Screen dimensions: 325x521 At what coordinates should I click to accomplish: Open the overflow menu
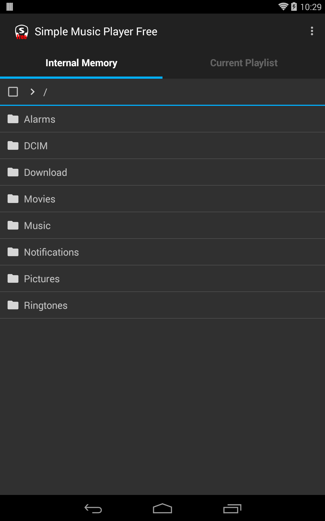pos(311,31)
